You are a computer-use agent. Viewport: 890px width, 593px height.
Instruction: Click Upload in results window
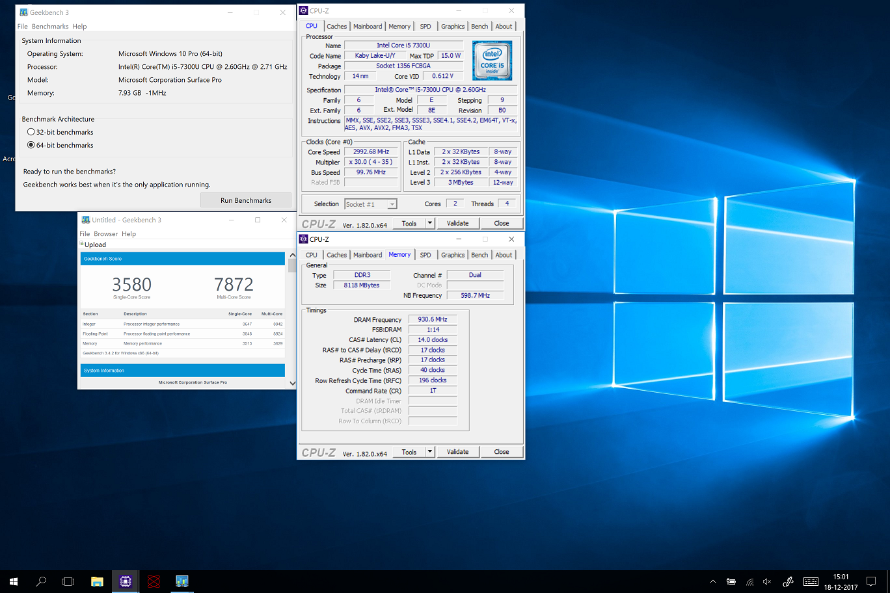click(95, 245)
